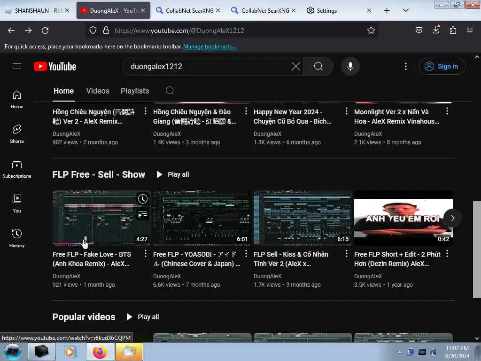
Task: Click the Manage bookmarks link
Action: pyautogui.click(x=210, y=47)
